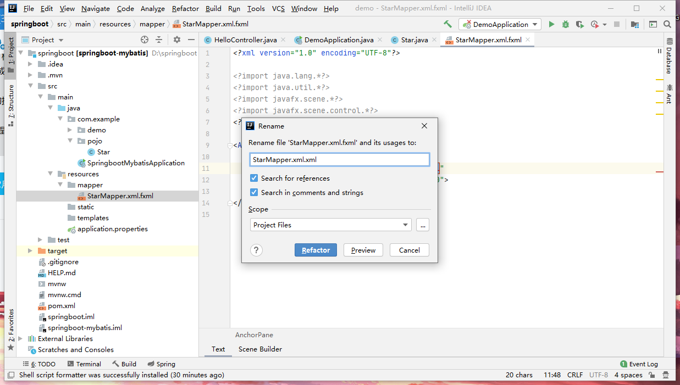Screen dimensions: 680x385
Task: Collapse the pojo package
Action: [x=70, y=141]
